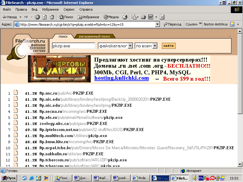Open the Правка menu
Image resolution: width=243 pixels, height=182 pixels.
[21, 9]
